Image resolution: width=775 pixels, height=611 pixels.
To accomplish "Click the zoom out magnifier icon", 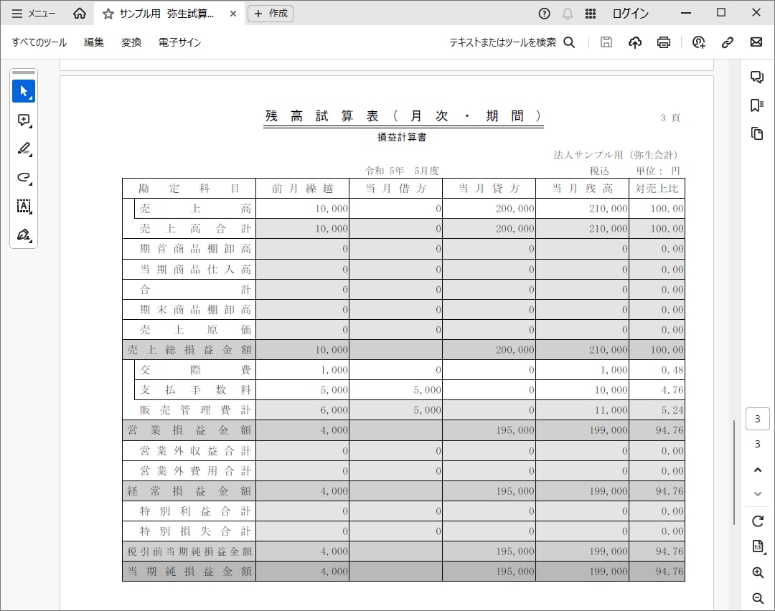I will pyautogui.click(x=758, y=598).
